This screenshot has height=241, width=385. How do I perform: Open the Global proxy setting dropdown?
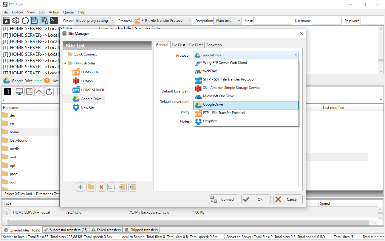[x=94, y=21]
